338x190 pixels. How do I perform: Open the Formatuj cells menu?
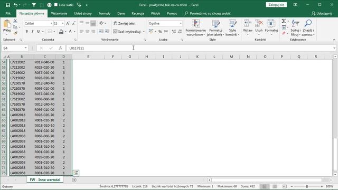(271, 27)
